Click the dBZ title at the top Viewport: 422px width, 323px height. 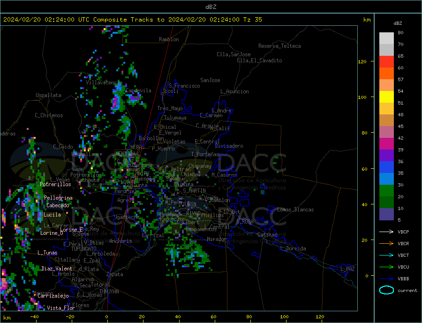pyautogui.click(x=211, y=7)
